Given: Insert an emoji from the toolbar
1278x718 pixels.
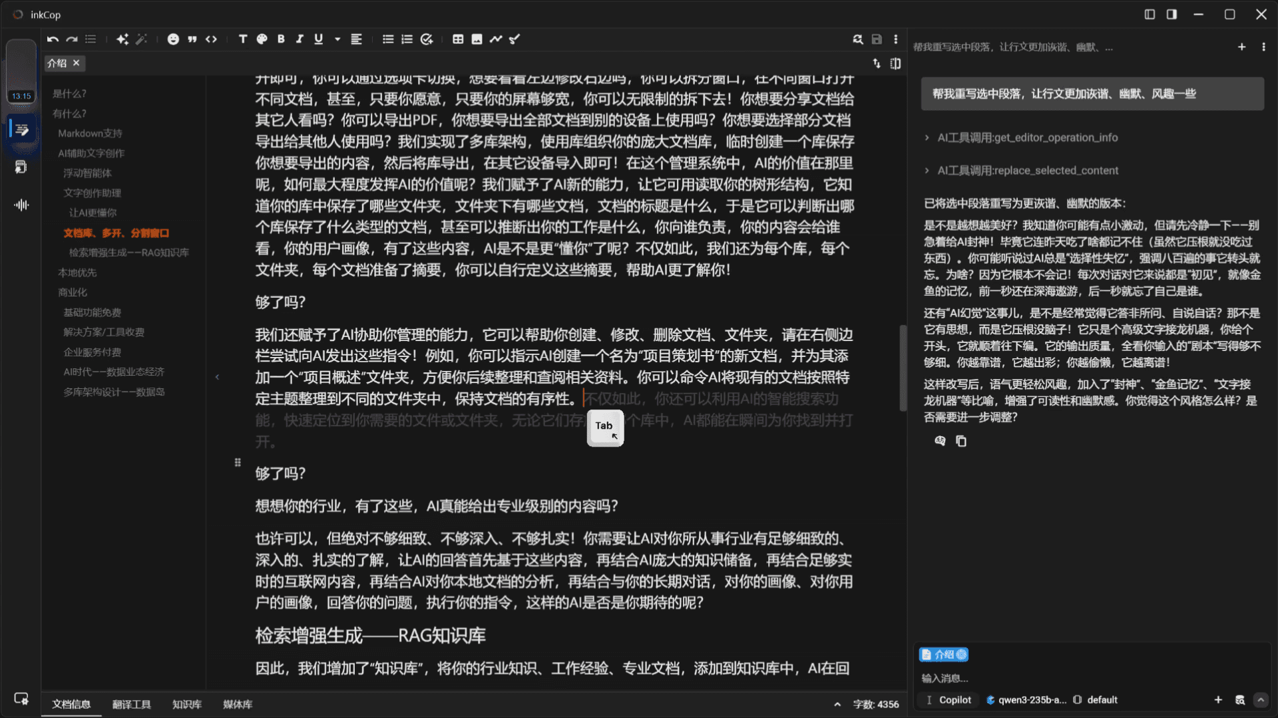Looking at the screenshot, I should (x=173, y=39).
